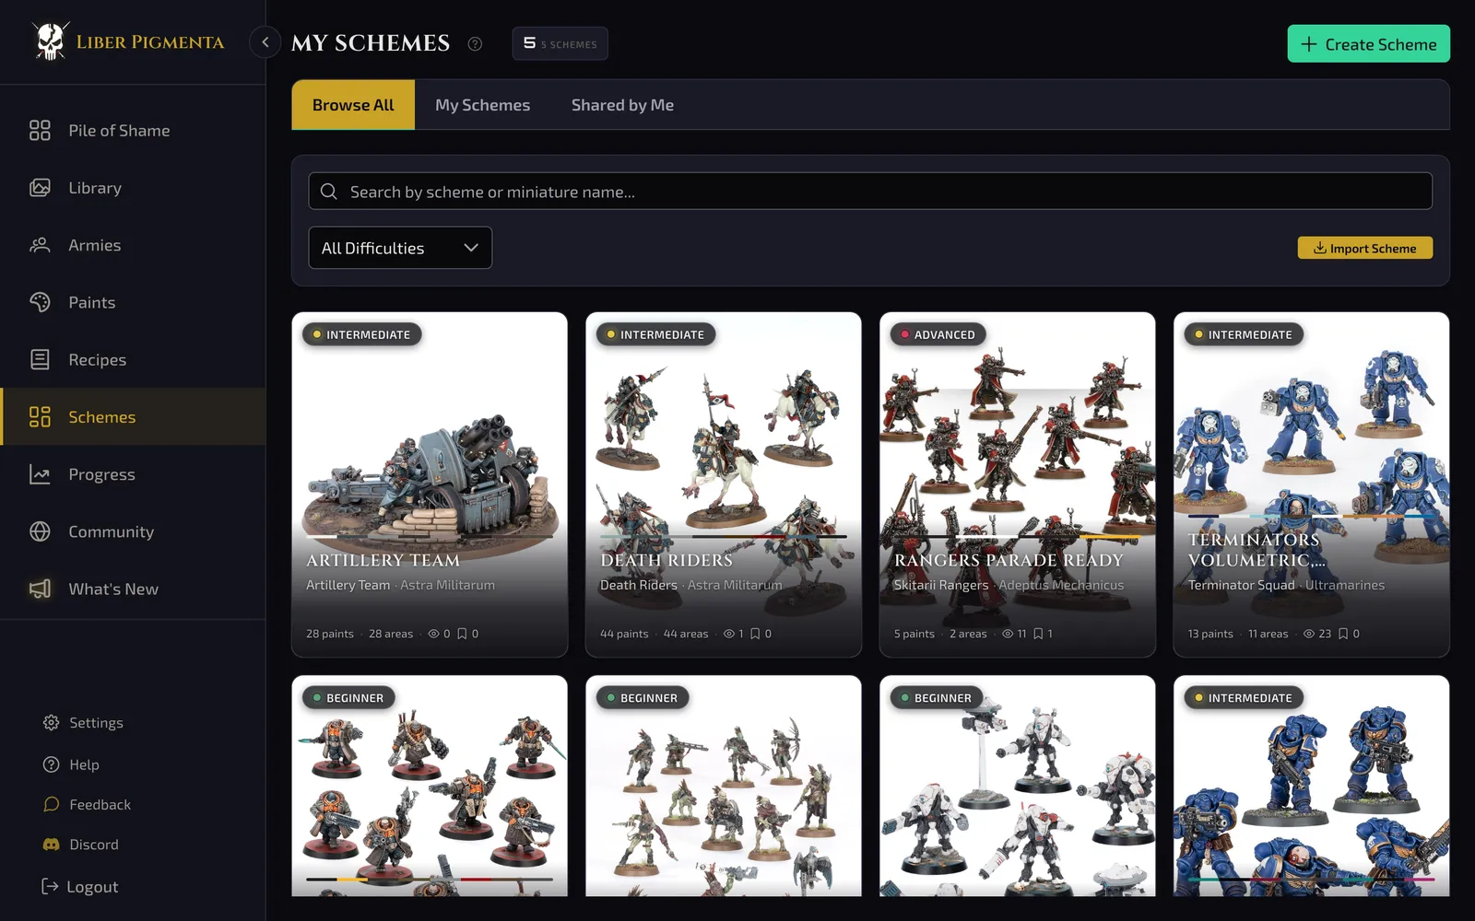The width and height of the screenshot is (1475, 921).
Task: Open the Community globe icon
Action: pos(40,531)
